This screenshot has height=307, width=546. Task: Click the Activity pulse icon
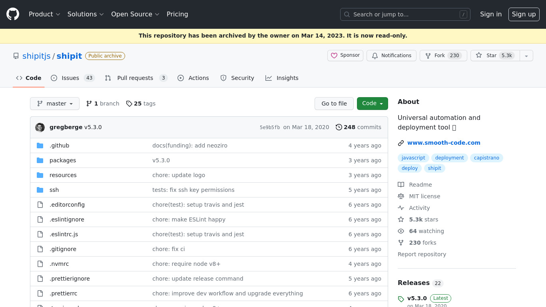pos(401,208)
